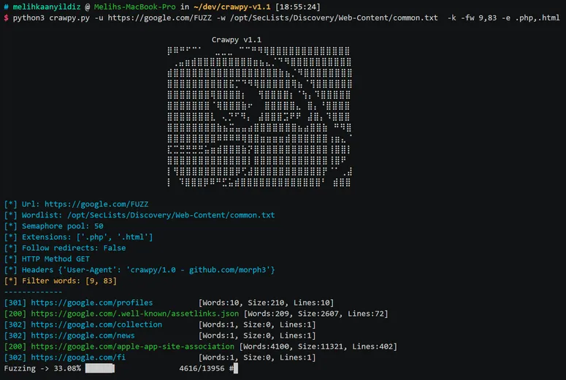Click the Crawpy ASCII art logo
The width and height of the screenshot is (566, 380).
click(259, 117)
